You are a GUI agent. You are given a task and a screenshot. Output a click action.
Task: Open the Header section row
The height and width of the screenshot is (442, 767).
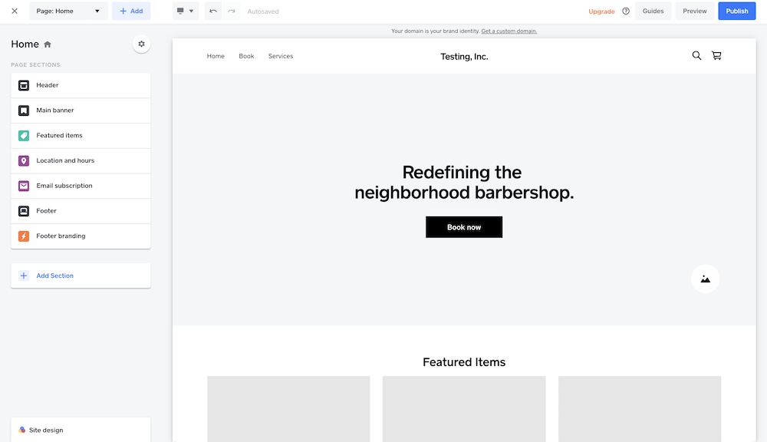[x=81, y=85]
